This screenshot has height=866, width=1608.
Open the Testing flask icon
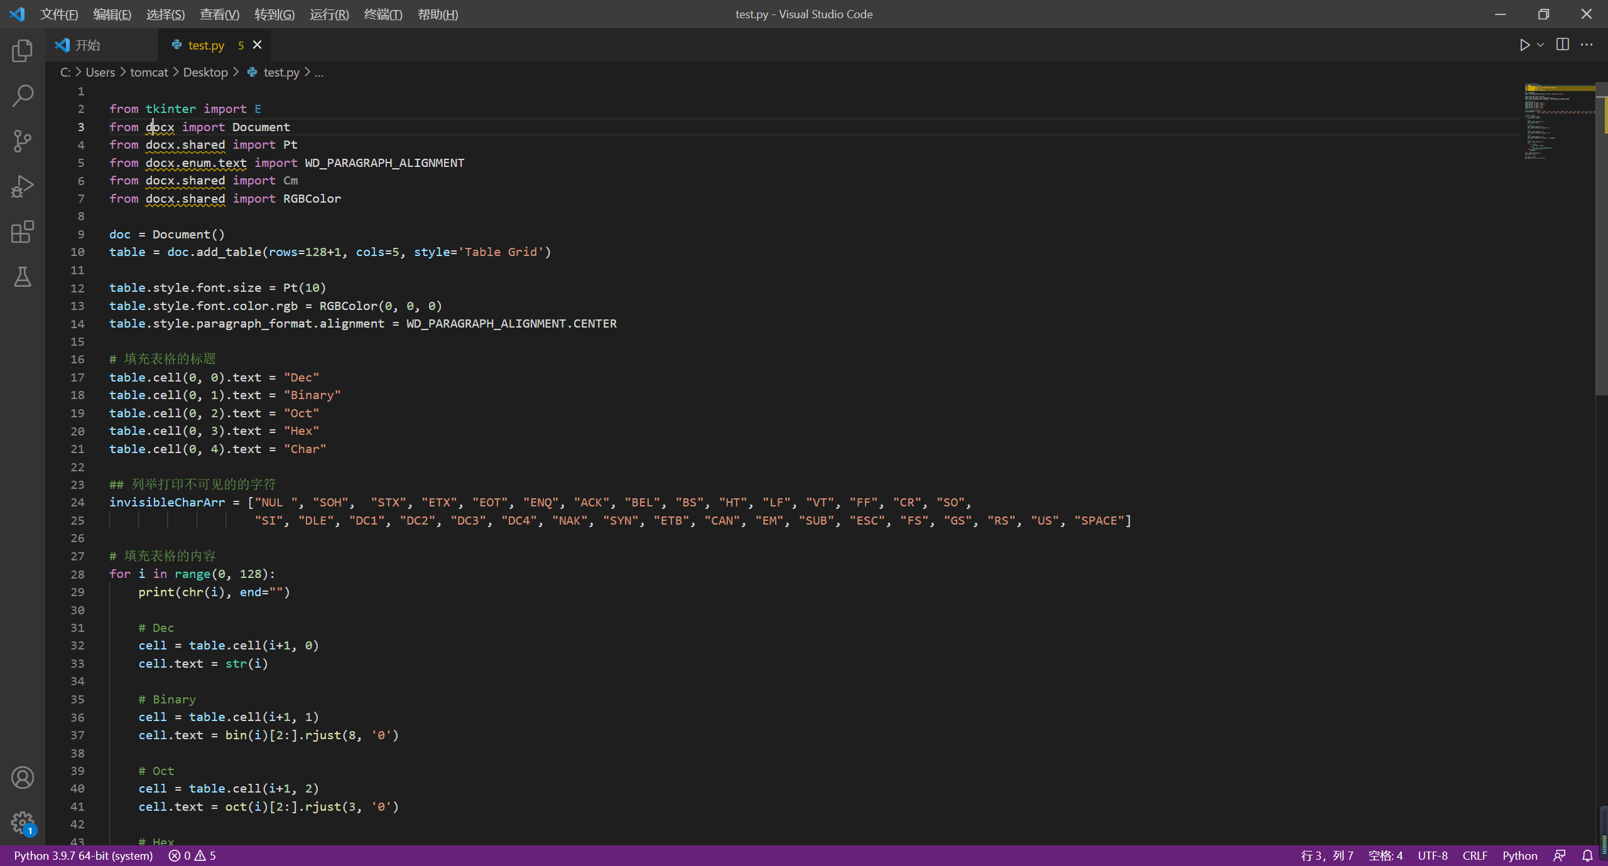tap(23, 277)
